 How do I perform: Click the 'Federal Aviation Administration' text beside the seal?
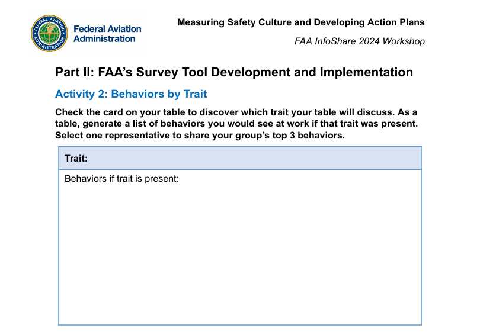107,34
